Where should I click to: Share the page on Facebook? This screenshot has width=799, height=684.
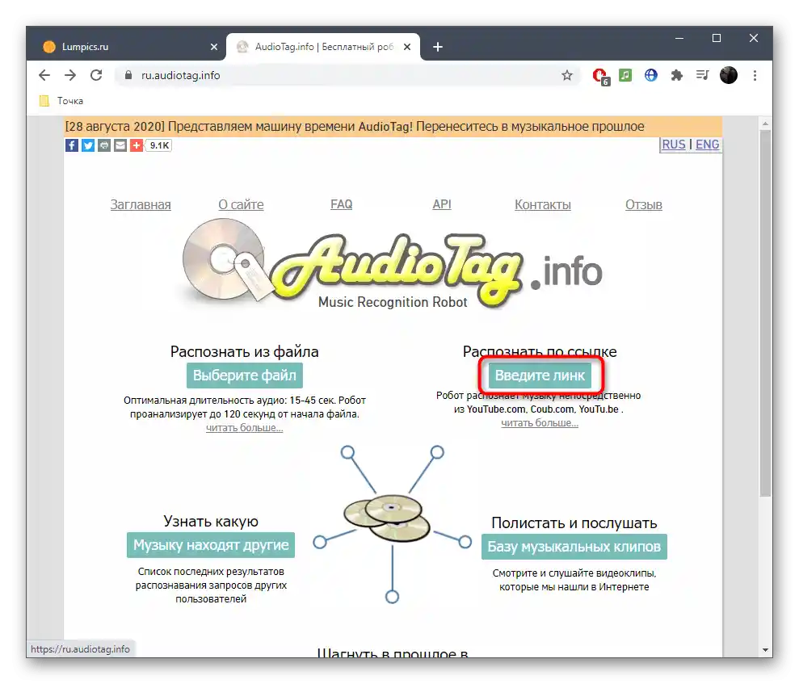click(x=72, y=145)
